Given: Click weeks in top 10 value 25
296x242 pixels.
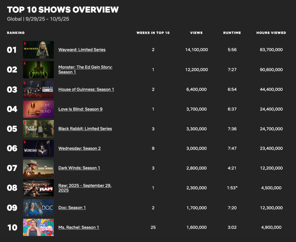Looking at the screenshot, I should [153, 228].
